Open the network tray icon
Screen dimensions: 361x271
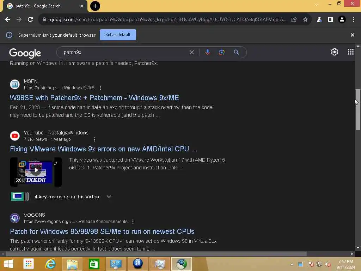coord(319,264)
